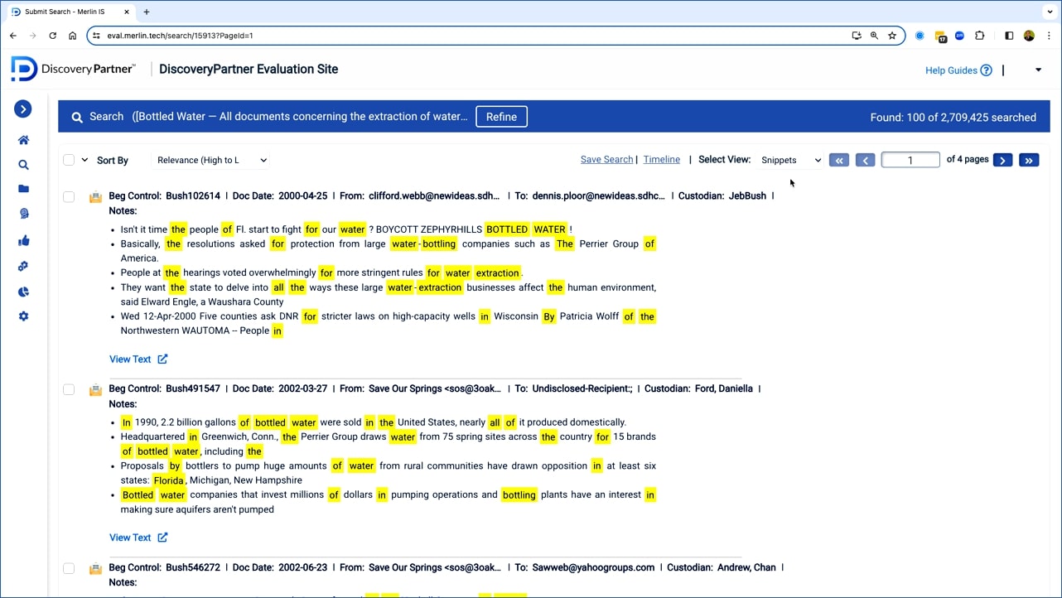Open the pie chart analytics icon
This screenshot has height=598, width=1062.
pyautogui.click(x=23, y=292)
